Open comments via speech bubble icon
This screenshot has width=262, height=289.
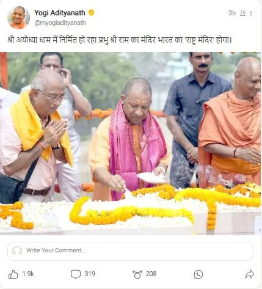[x=76, y=274]
